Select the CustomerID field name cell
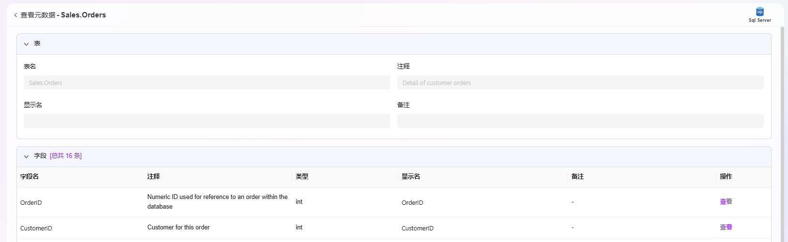This screenshot has width=788, height=242. 36,228
